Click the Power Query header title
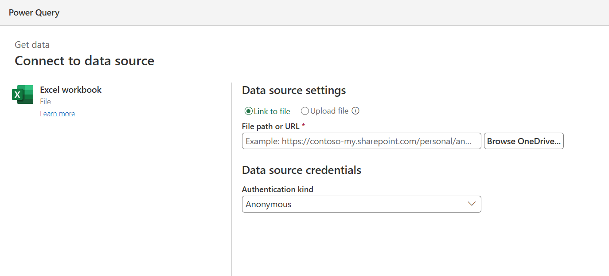 (x=34, y=12)
